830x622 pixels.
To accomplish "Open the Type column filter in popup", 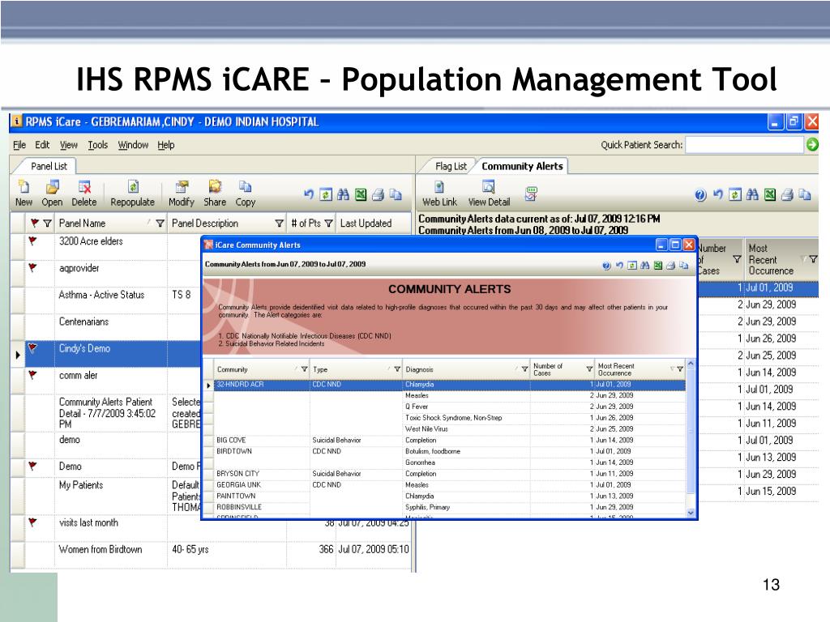I will coord(397,369).
